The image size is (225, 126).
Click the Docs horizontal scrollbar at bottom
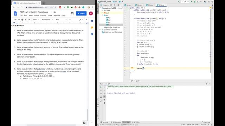pyautogui.click(x=51, y=125)
